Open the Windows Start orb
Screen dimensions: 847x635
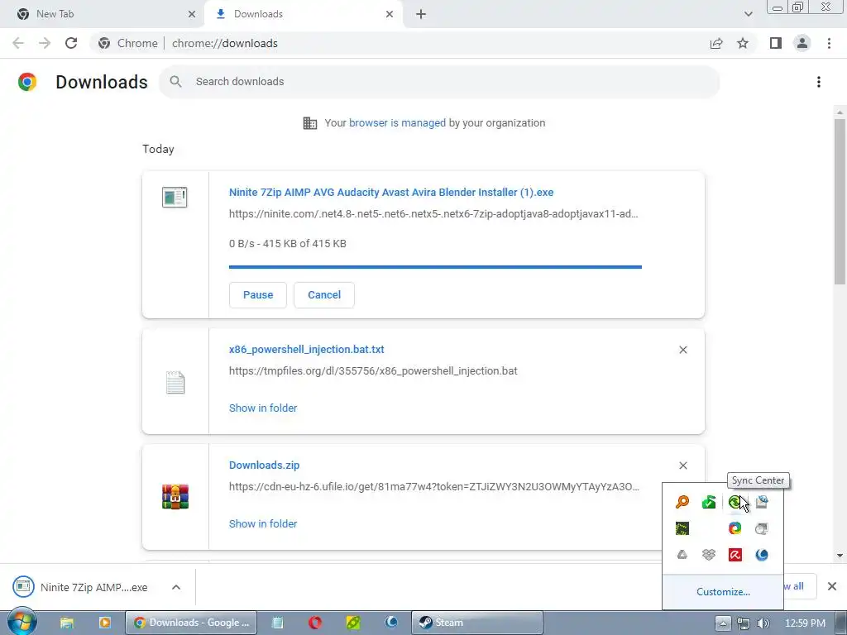(22, 622)
